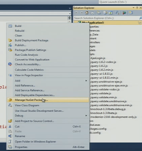Click the Solution Explorer panel title

(x=84, y=8)
